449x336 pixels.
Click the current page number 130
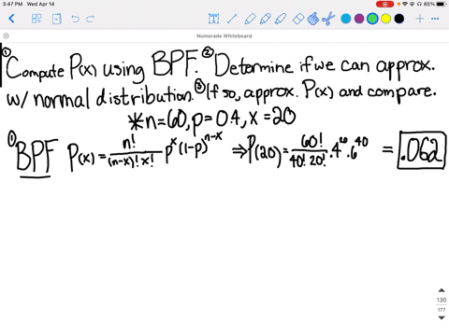(x=442, y=300)
